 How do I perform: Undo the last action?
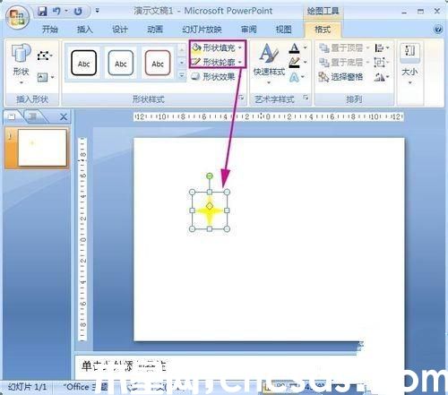tap(56, 12)
